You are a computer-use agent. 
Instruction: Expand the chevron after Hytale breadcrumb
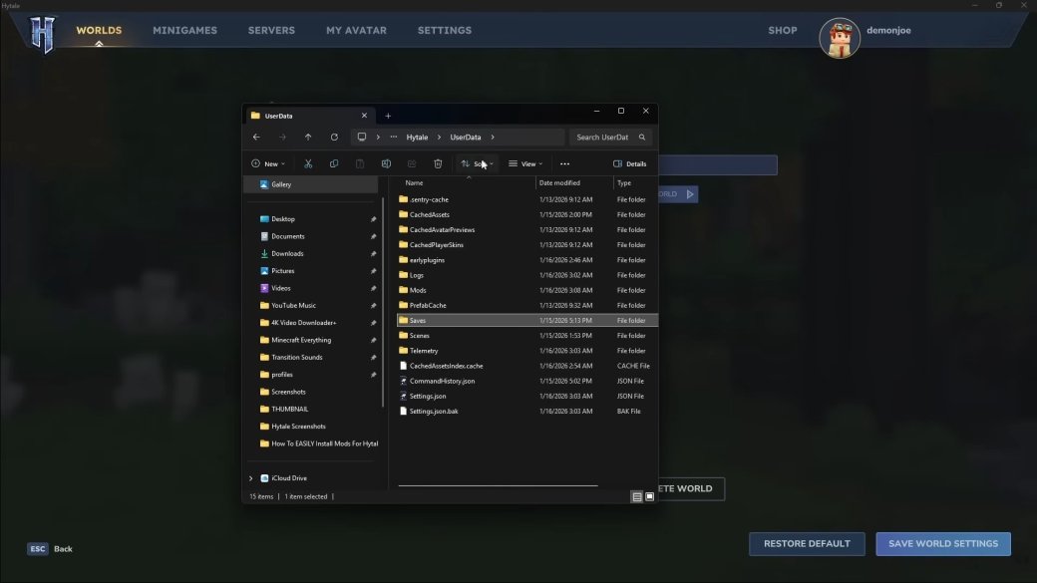pos(439,137)
